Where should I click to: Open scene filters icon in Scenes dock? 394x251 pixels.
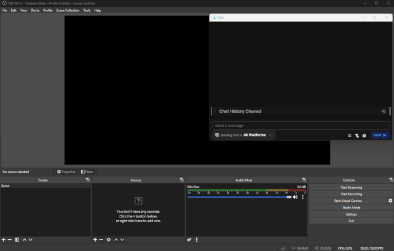(x=17, y=240)
